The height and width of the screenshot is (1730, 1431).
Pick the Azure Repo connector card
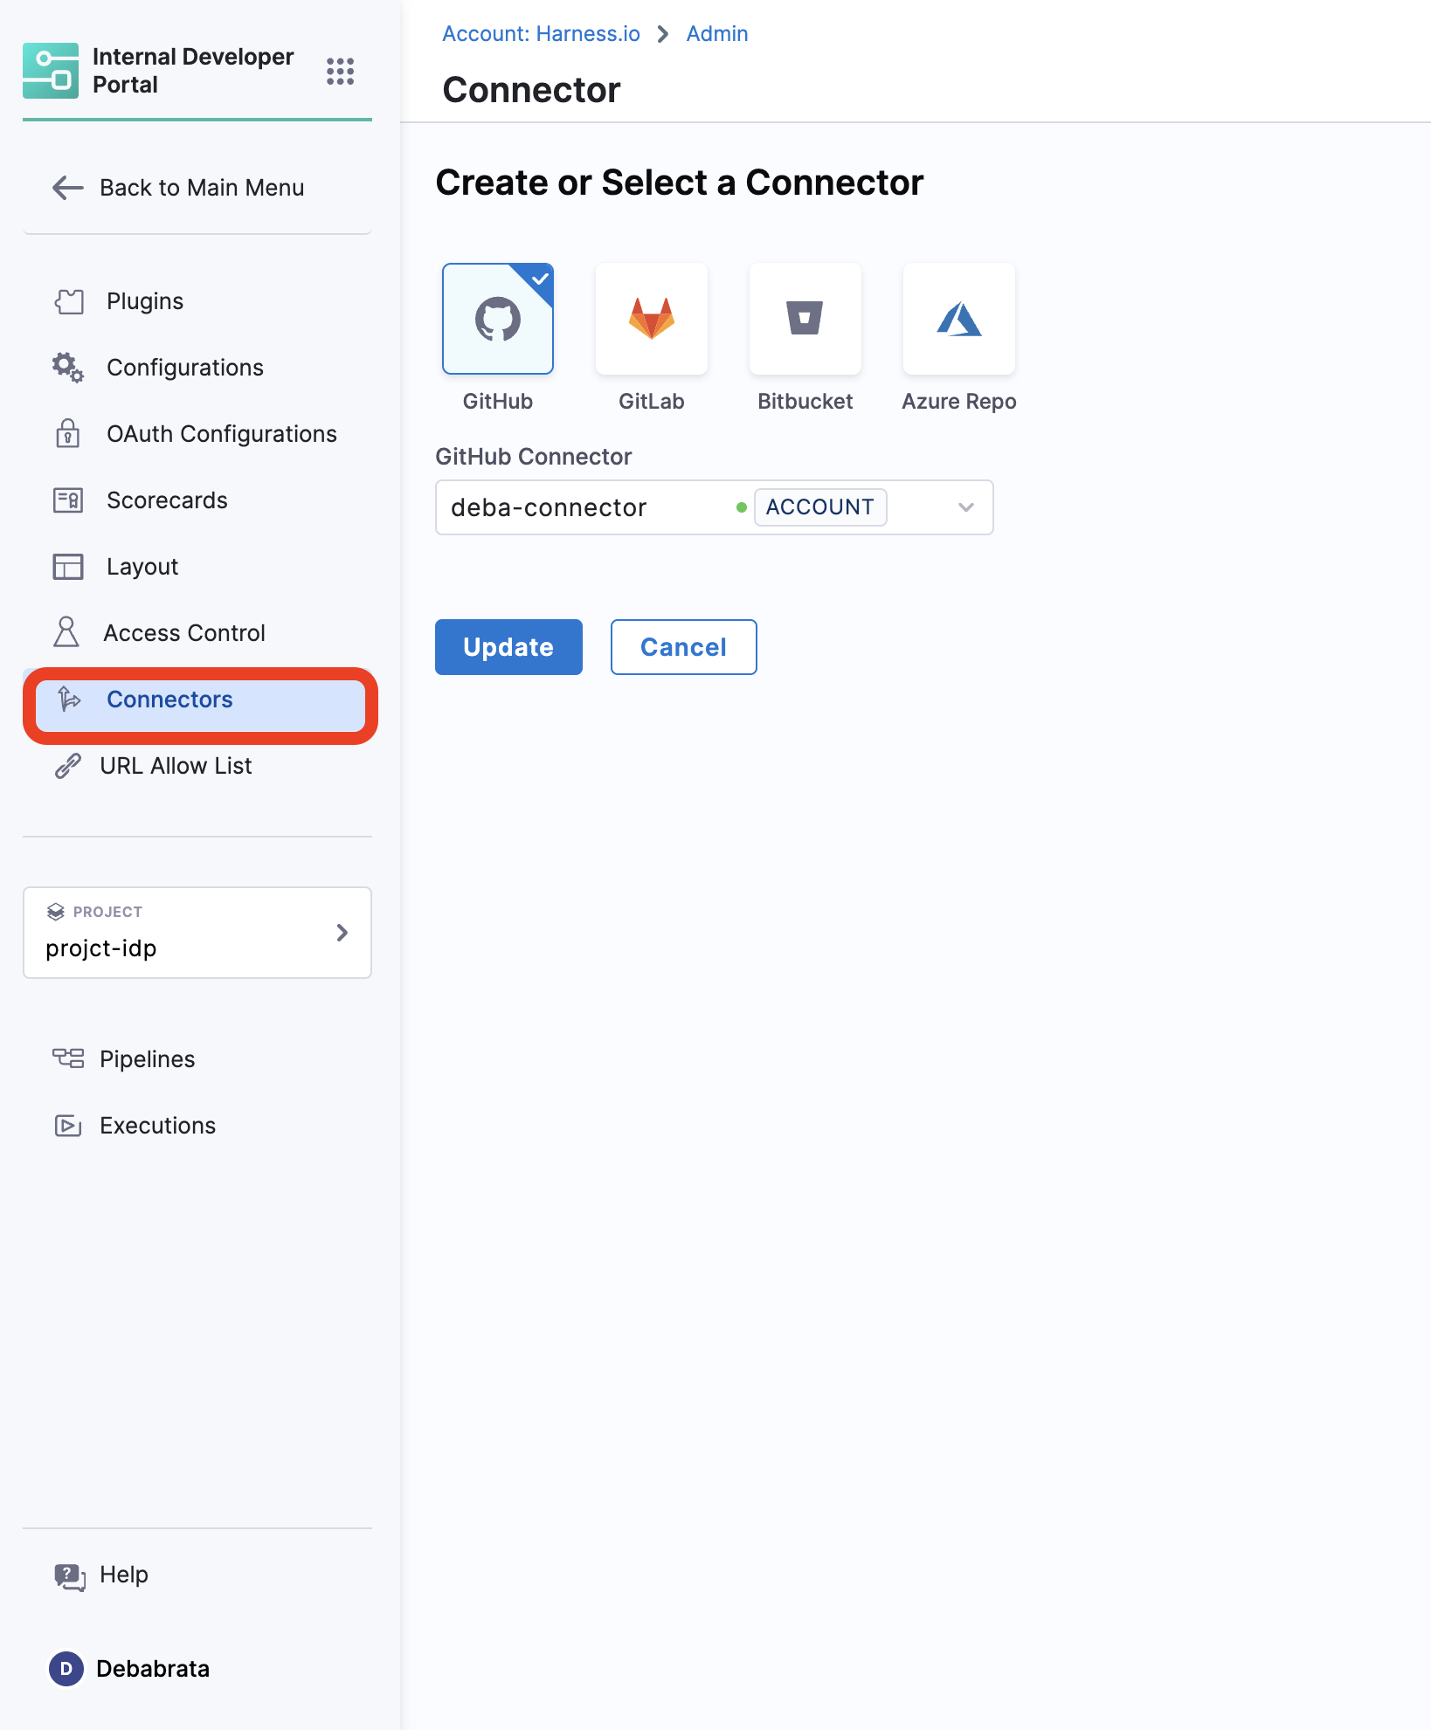coord(959,320)
